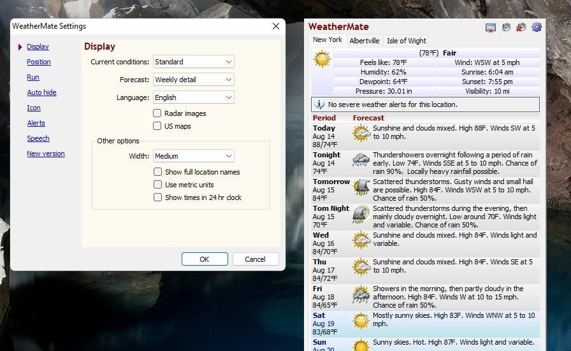Viewport: 571px width, 351px height.
Task: Open settings via the blue gear icon
Action: (537, 27)
